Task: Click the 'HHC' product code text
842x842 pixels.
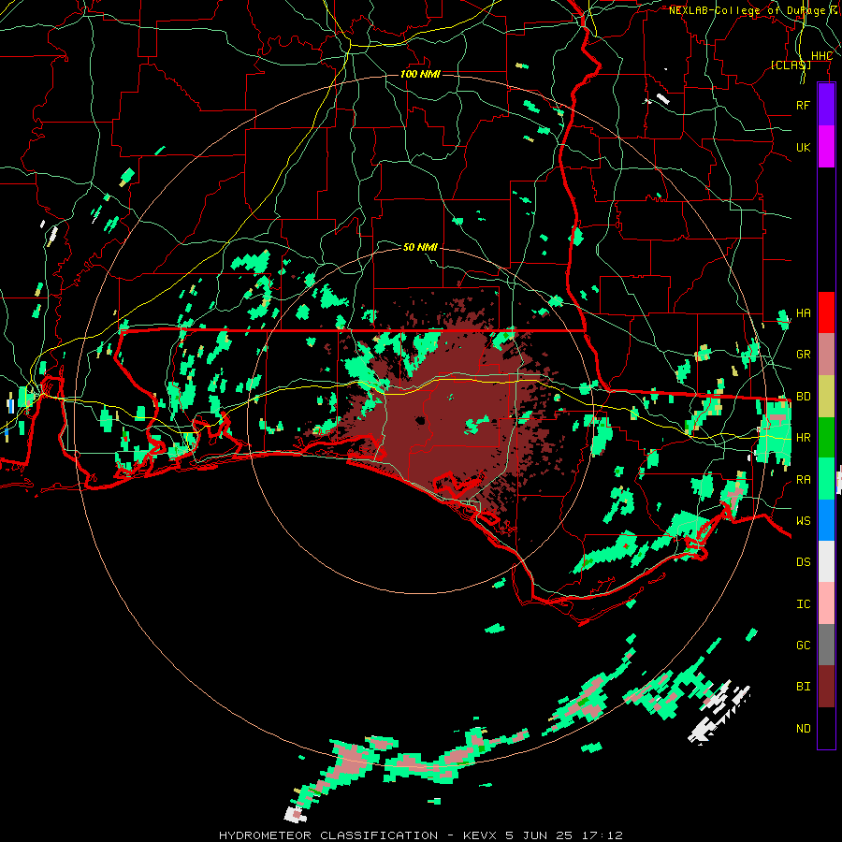Action: [821, 56]
